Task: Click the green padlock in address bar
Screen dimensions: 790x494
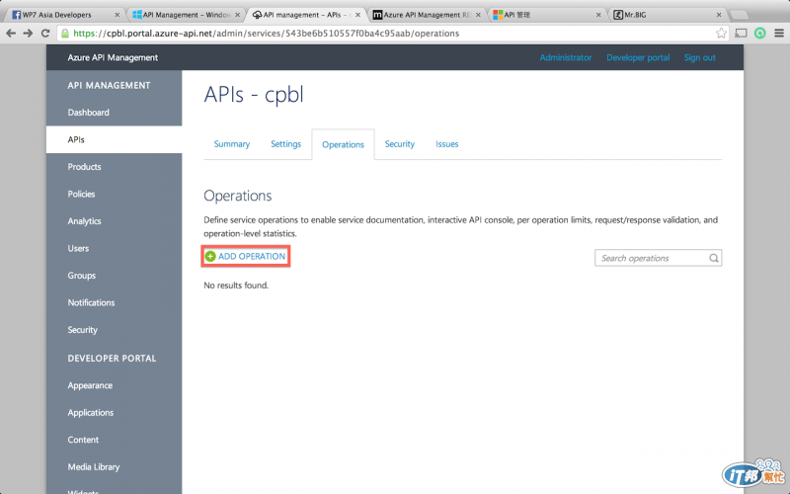Action: pos(64,34)
